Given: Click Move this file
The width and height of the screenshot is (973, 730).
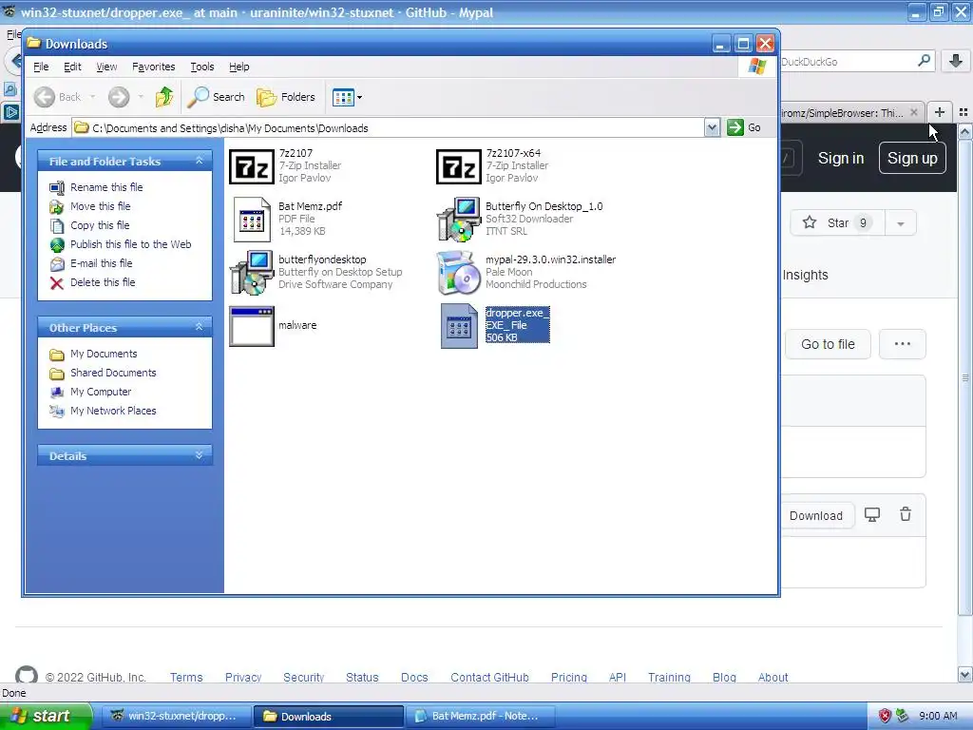Looking at the screenshot, I should click(x=100, y=206).
